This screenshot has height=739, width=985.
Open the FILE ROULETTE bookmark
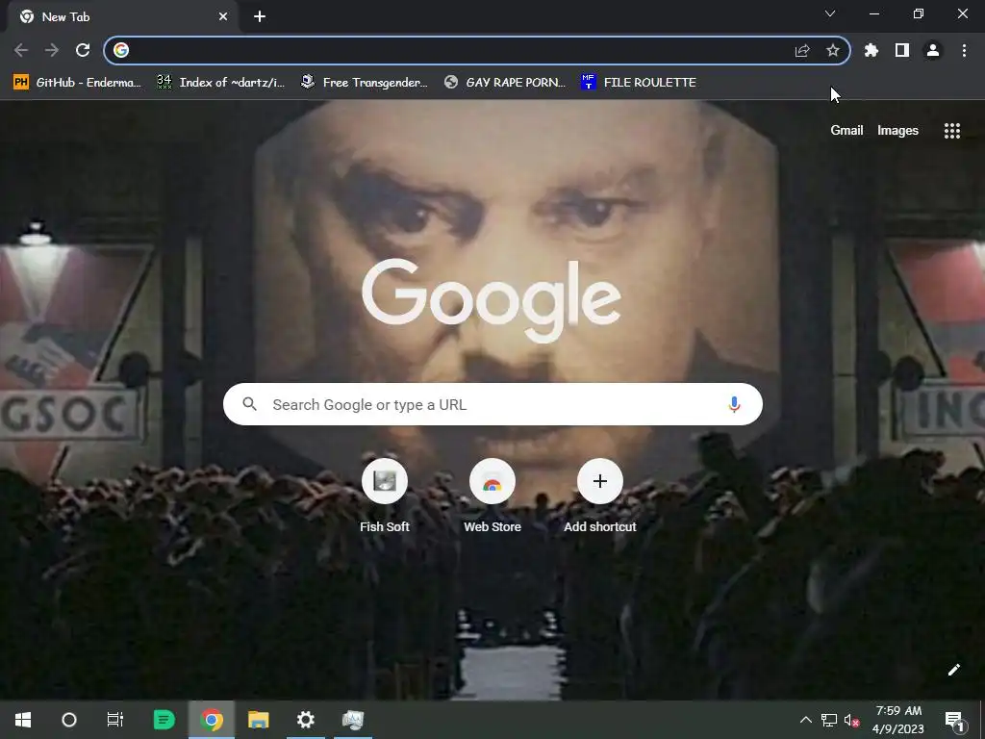point(639,83)
